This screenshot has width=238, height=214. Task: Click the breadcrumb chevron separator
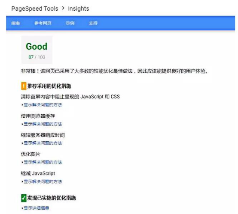click(63, 8)
